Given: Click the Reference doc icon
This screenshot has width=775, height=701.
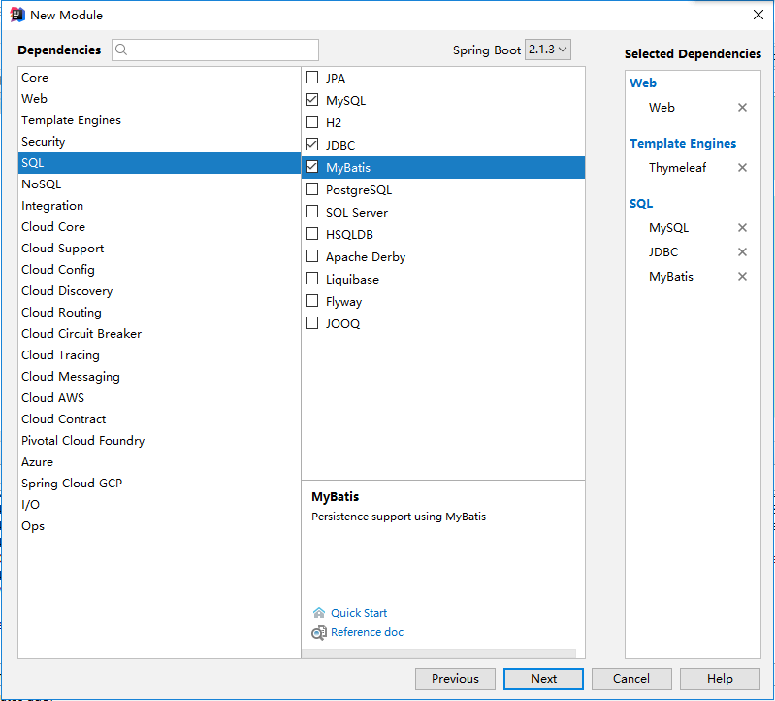Looking at the screenshot, I should pos(319,633).
